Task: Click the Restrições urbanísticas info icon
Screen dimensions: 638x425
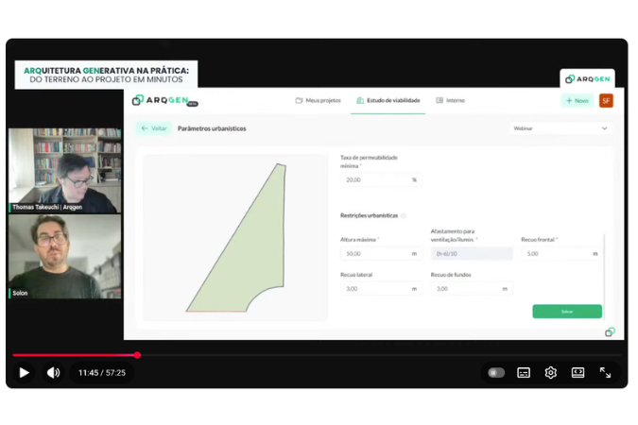Action: [x=404, y=216]
